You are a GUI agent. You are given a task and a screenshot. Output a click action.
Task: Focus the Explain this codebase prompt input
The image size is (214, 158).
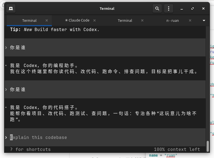[105, 137]
